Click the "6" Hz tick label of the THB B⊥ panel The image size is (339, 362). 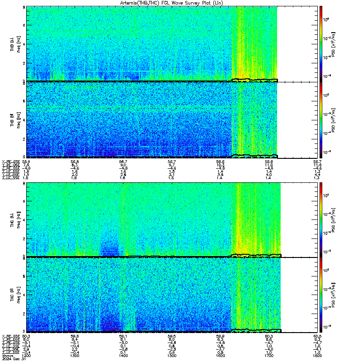click(x=24, y=25)
